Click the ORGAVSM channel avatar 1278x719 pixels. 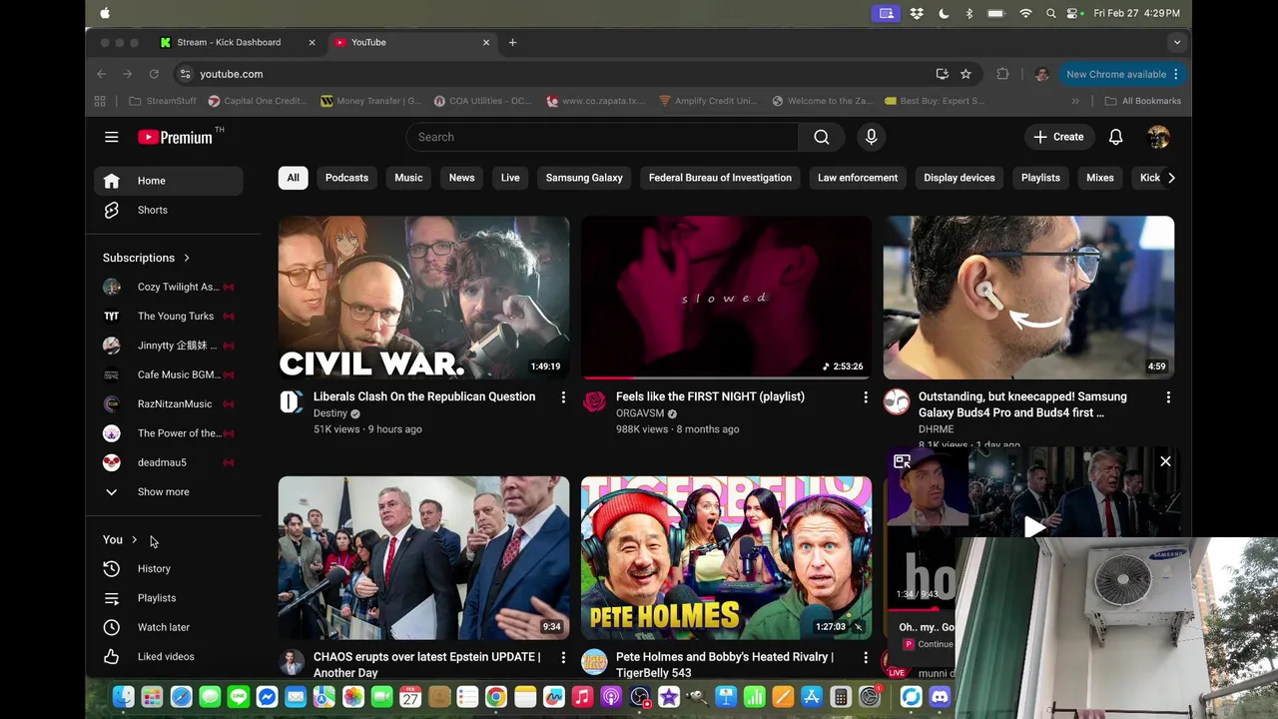pyautogui.click(x=594, y=401)
